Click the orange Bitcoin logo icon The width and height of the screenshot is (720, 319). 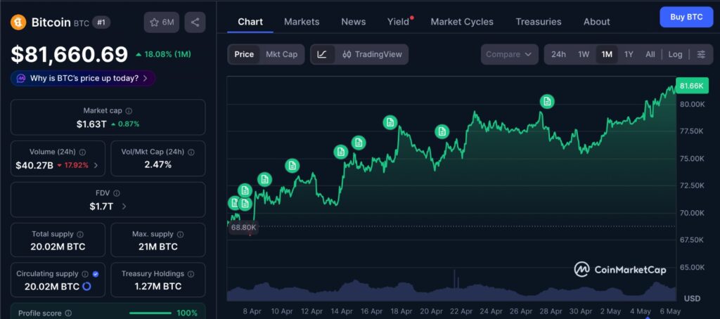[x=19, y=22]
